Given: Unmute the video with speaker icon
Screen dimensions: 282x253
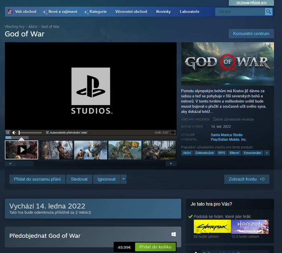Looking at the screenshot, I should pyautogui.click(x=14, y=133).
